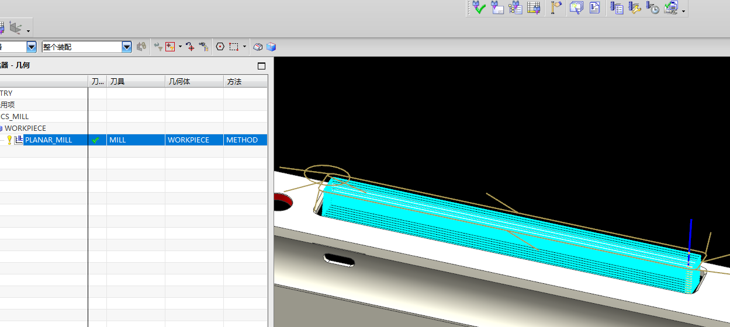Open the machine tool view icon
Viewport: 730px width, 327px height.
(497, 8)
